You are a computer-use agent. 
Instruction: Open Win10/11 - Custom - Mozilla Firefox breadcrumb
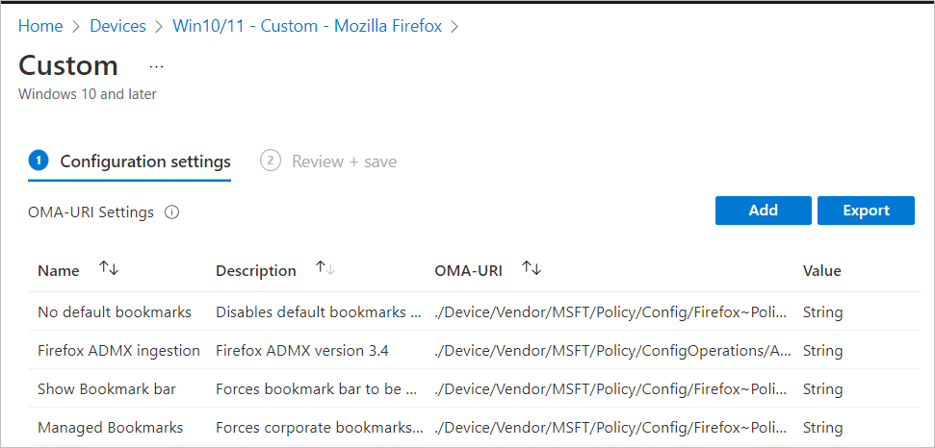click(x=307, y=26)
